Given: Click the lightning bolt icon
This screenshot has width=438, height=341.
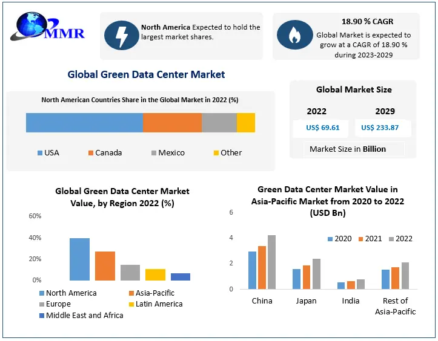Looking at the screenshot, I should tap(121, 35).
